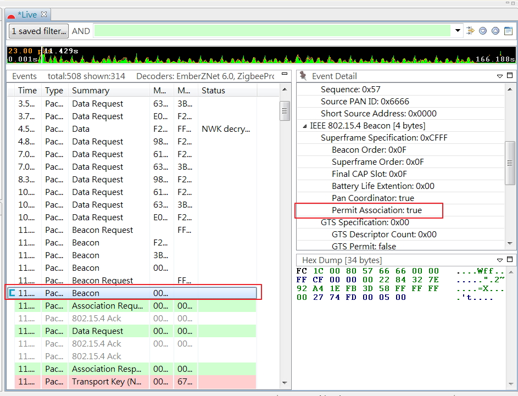The width and height of the screenshot is (518, 396).
Task: Open the Hex Dump view menu triangle
Action: pyautogui.click(x=499, y=259)
